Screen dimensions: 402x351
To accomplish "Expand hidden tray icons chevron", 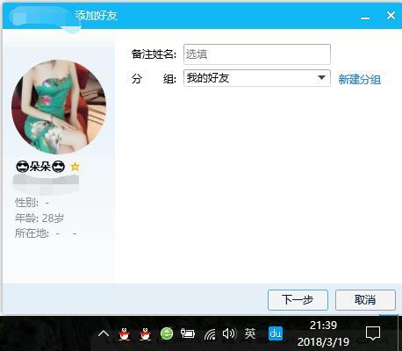I will click(x=104, y=333).
